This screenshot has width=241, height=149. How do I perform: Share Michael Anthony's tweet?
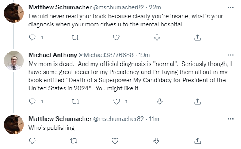point(197,101)
